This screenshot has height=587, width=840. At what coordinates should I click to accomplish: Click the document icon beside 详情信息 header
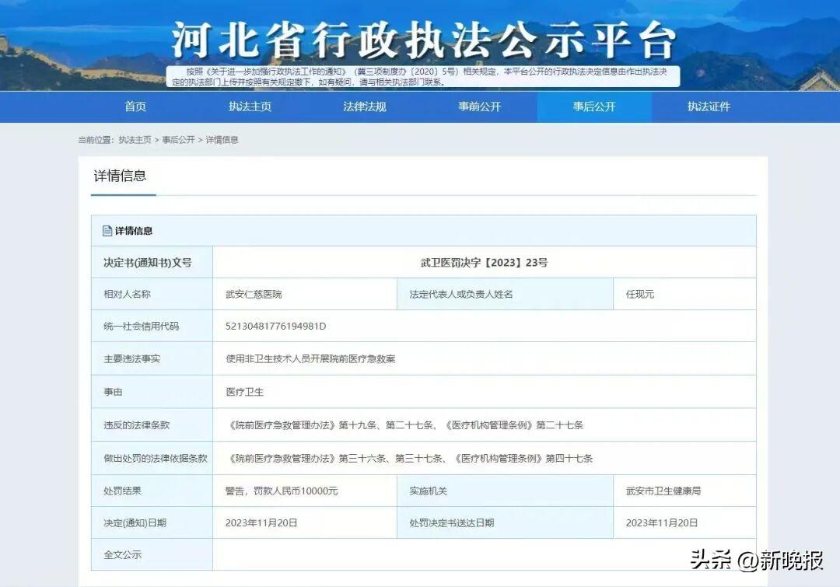tap(107, 231)
